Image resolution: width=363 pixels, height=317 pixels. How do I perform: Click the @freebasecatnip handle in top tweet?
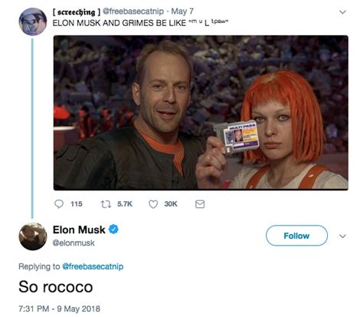133,12
